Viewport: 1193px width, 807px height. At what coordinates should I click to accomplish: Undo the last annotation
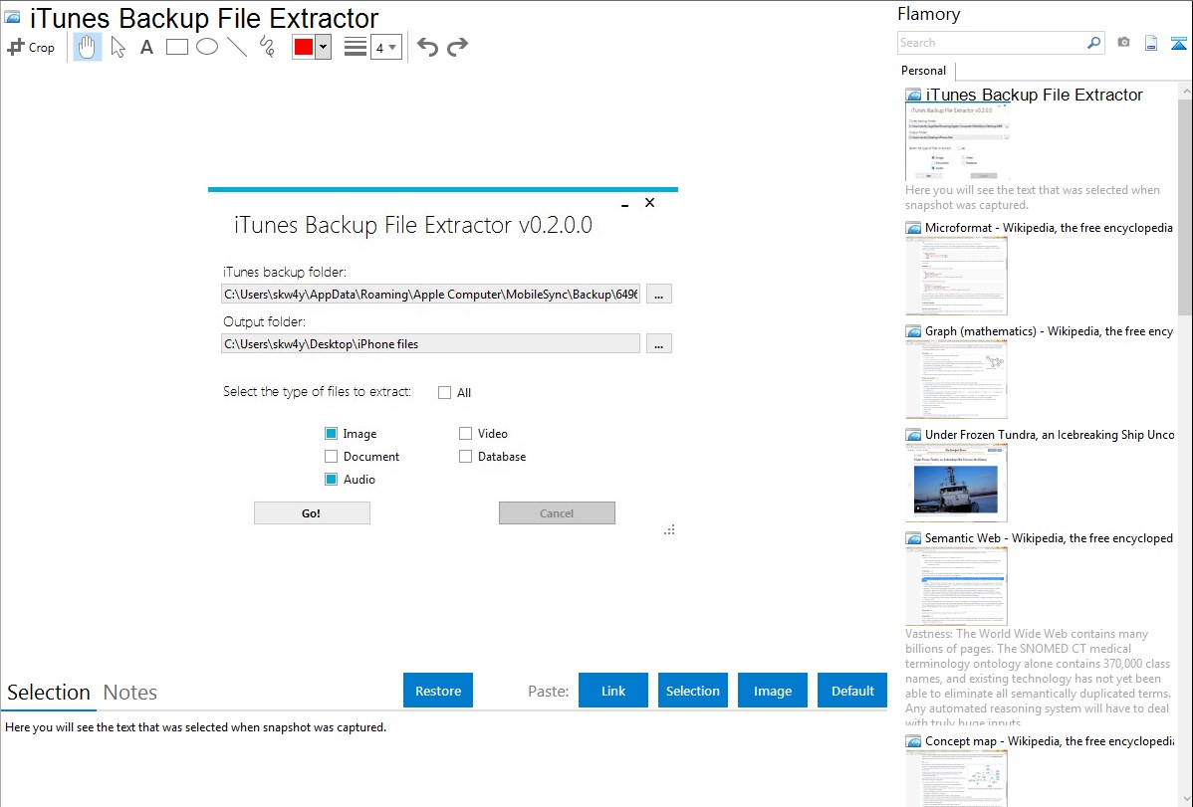pos(427,47)
